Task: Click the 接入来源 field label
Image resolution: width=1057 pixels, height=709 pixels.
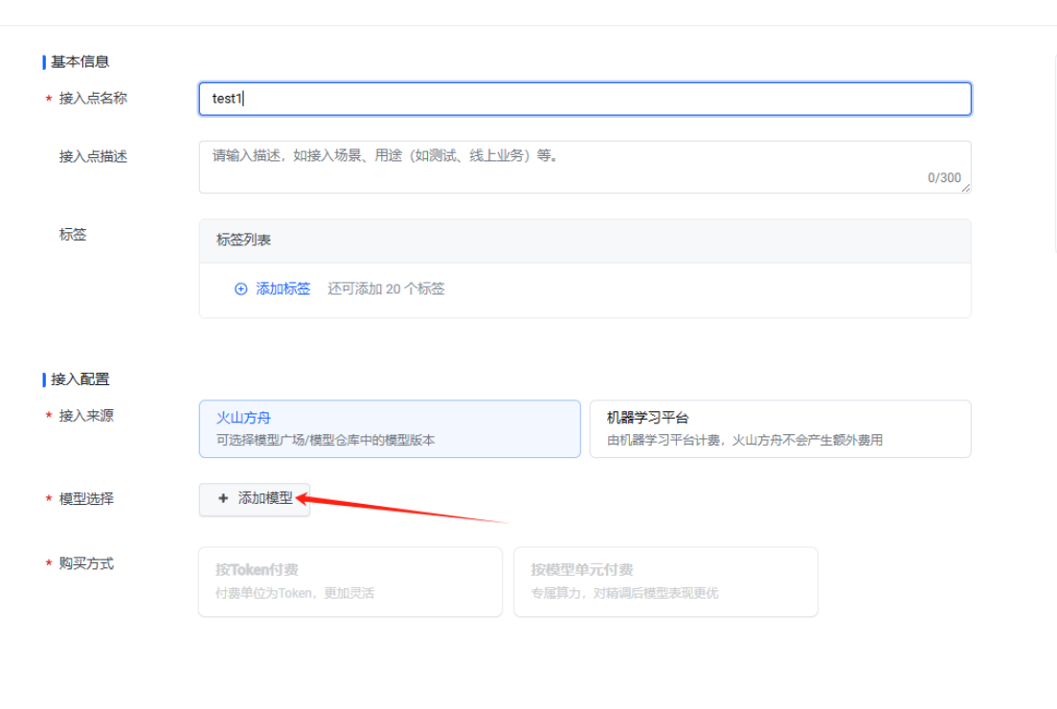Action: click(86, 416)
